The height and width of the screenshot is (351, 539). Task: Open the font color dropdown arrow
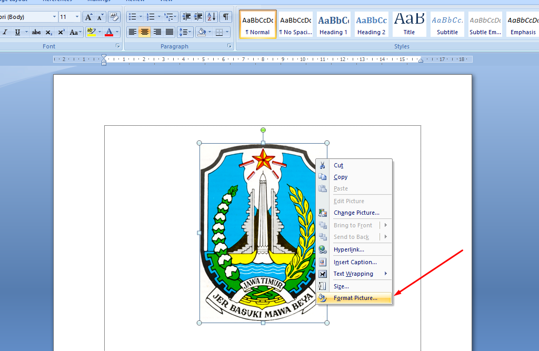click(x=117, y=32)
